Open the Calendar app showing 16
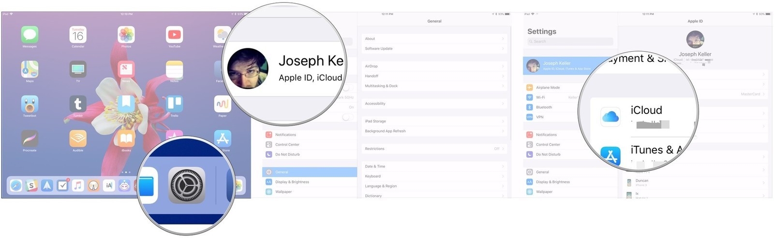774x238 pixels. [x=78, y=35]
